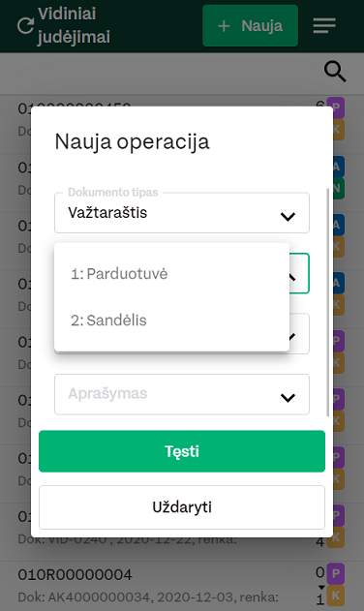The image size is (364, 611).
Task: Click the Važtaraštis selected value field
Action: 182,213
